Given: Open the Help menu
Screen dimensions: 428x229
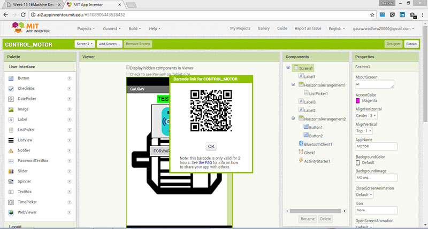Looking at the screenshot, I should [155, 29].
